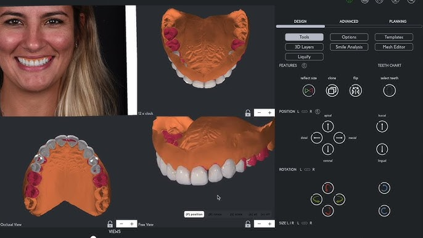Click the VIEWS label
This screenshot has height=238, width=423.
pyautogui.click(x=115, y=231)
